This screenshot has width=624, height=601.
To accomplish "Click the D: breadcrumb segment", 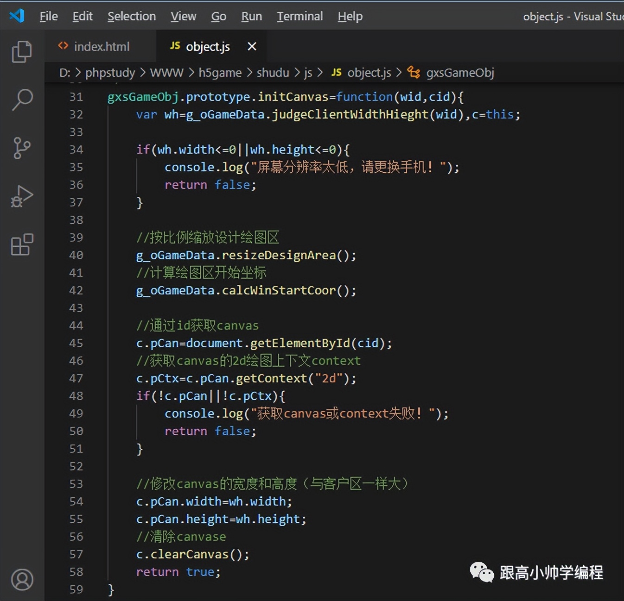I will 65,73.
